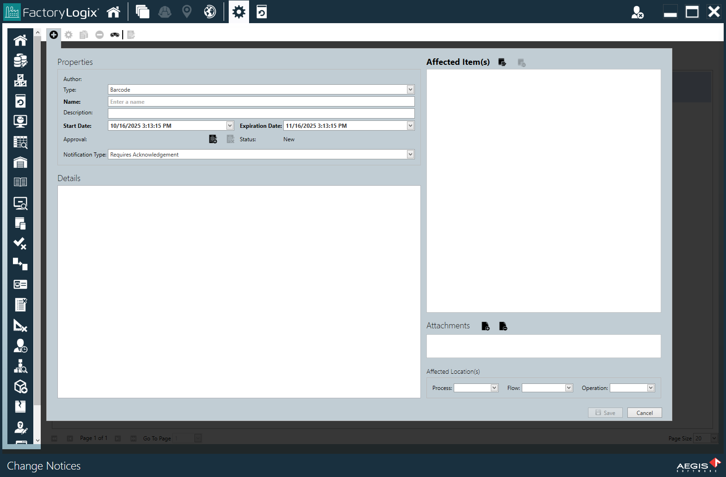Expand the Operation dropdown
This screenshot has height=477, width=726.
tap(651, 388)
